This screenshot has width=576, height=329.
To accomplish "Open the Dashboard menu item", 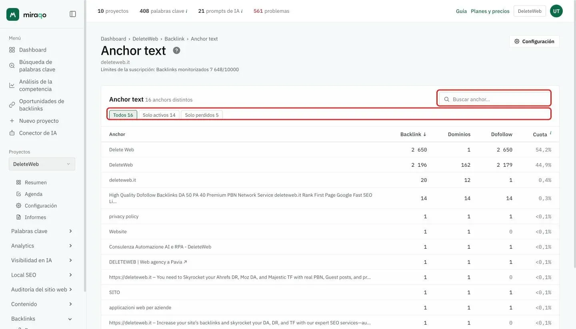I will (33, 50).
